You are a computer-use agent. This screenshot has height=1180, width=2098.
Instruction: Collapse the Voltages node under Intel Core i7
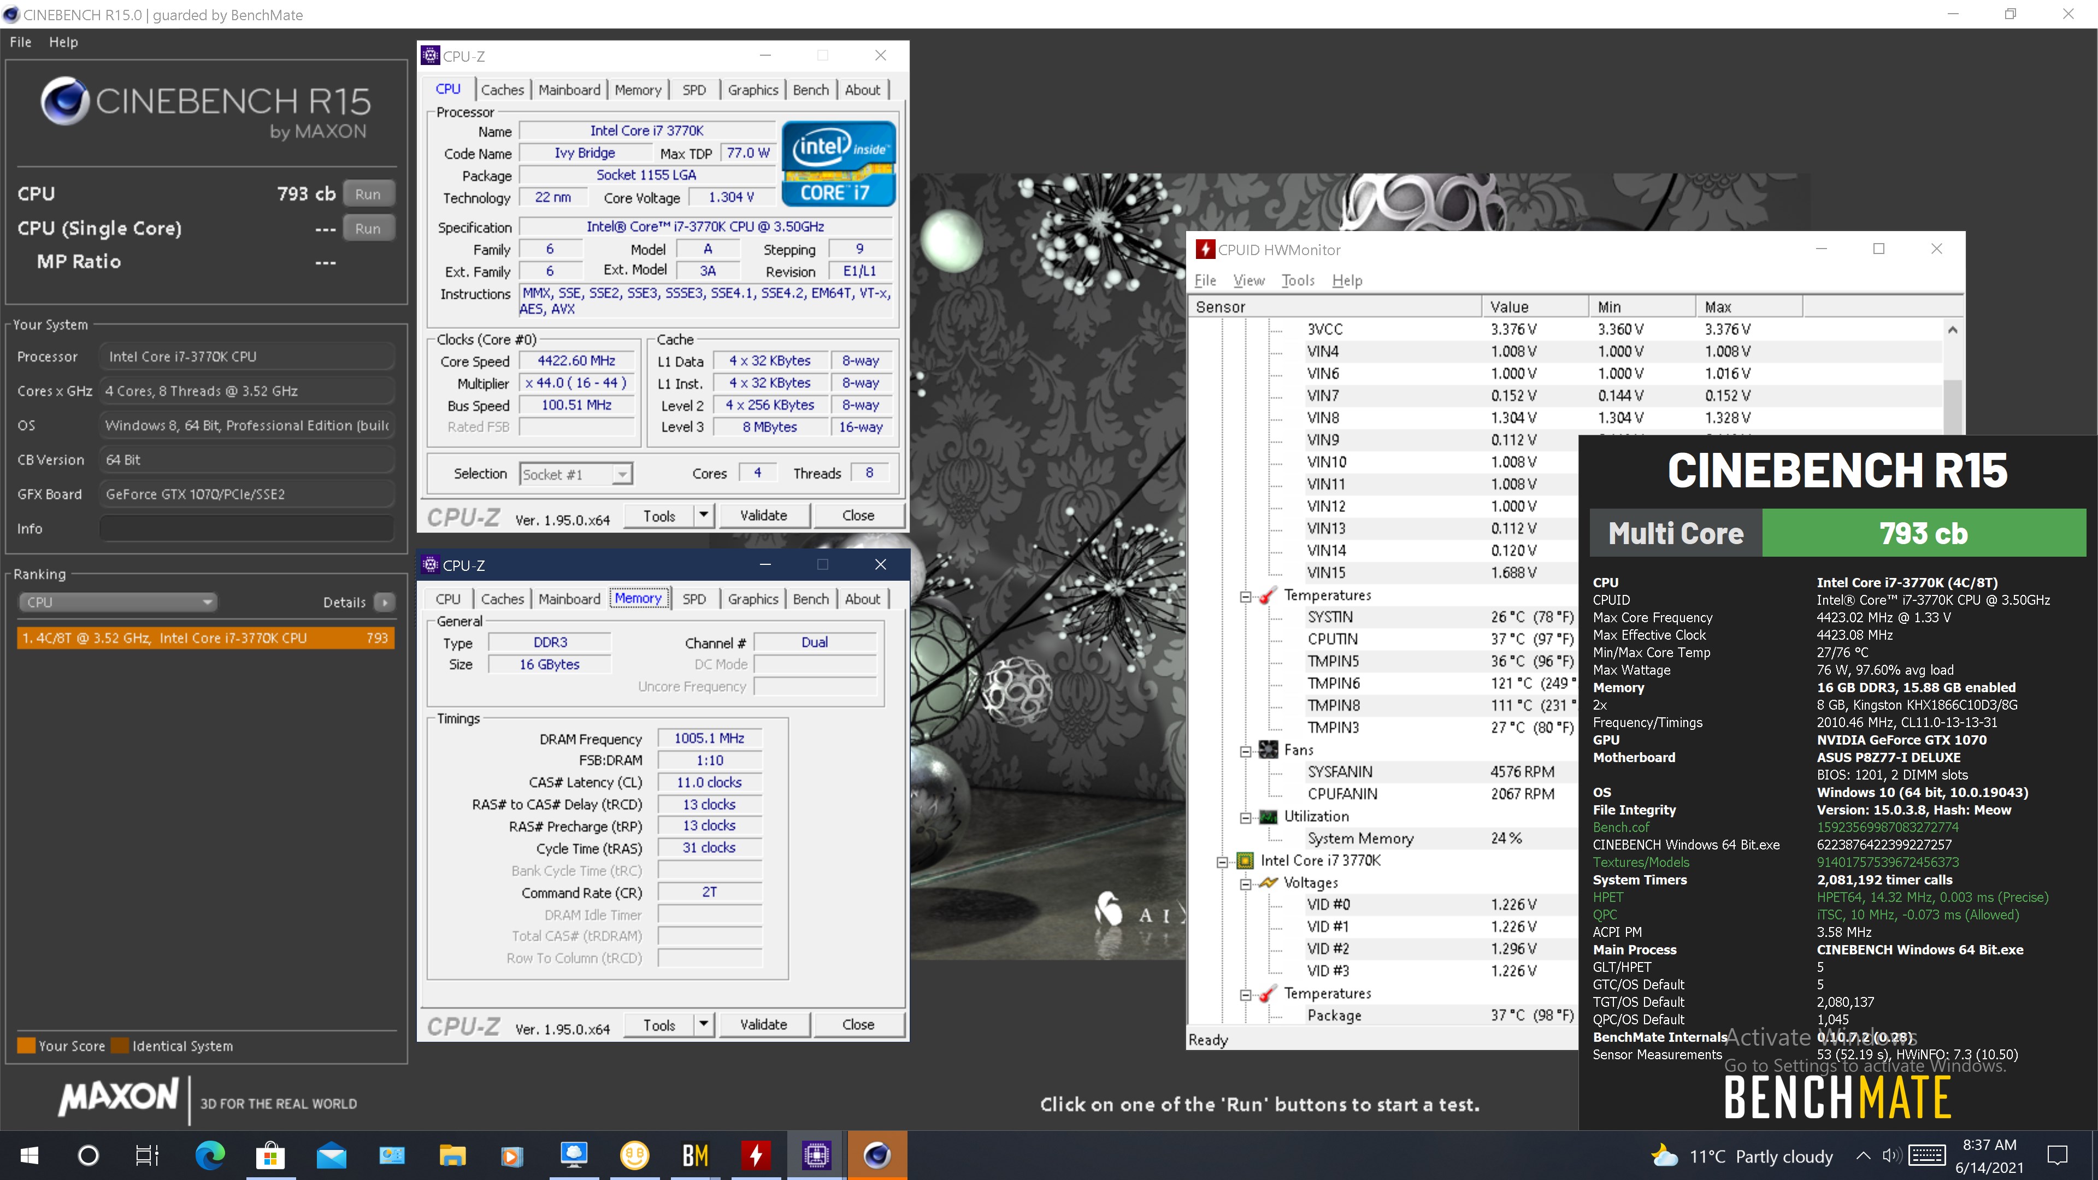point(1245,883)
